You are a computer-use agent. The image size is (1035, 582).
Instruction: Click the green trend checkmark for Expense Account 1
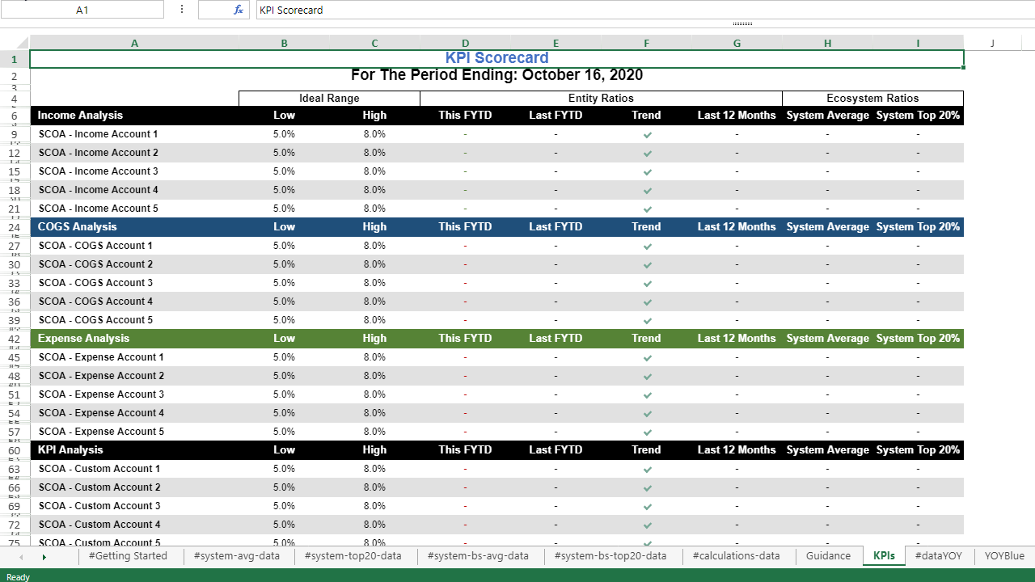[646, 357]
